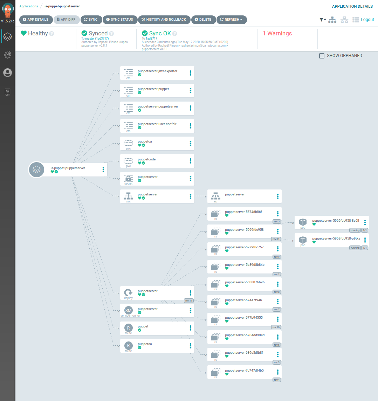This screenshot has width=378, height=401.
Task: Expand the filter options chevron beside the funnel icon
Action: [x=325, y=20]
